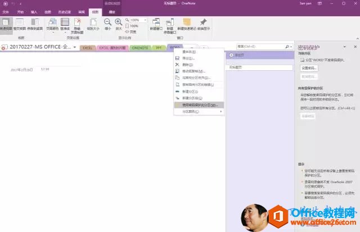Click Hide Page Title

[x=77, y=26]
